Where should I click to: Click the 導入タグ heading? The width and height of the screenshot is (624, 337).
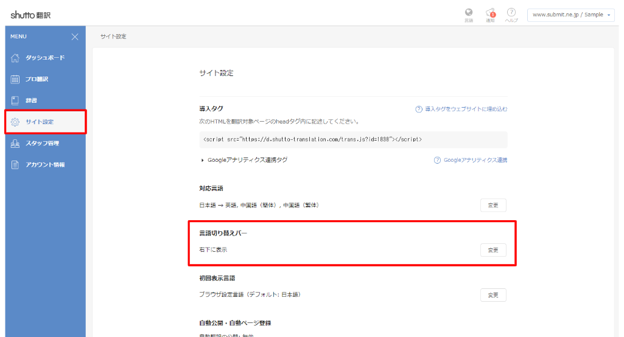click(x=211, y=109)
